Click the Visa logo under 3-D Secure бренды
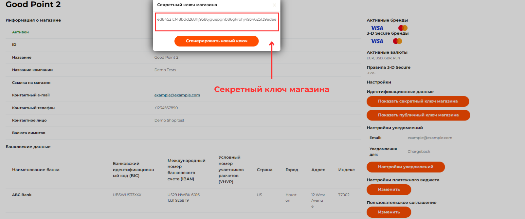Image resolution: width=525 pixels, height=219 pixels. pos(377,41)
